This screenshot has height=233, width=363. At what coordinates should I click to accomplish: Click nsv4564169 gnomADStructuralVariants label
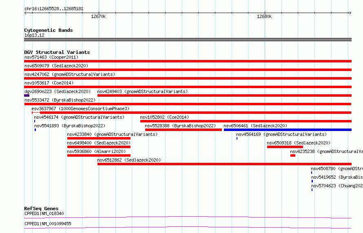pos(281,134)
